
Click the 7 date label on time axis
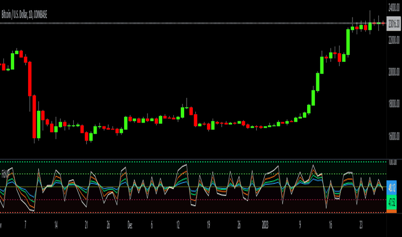click(25, 225)
